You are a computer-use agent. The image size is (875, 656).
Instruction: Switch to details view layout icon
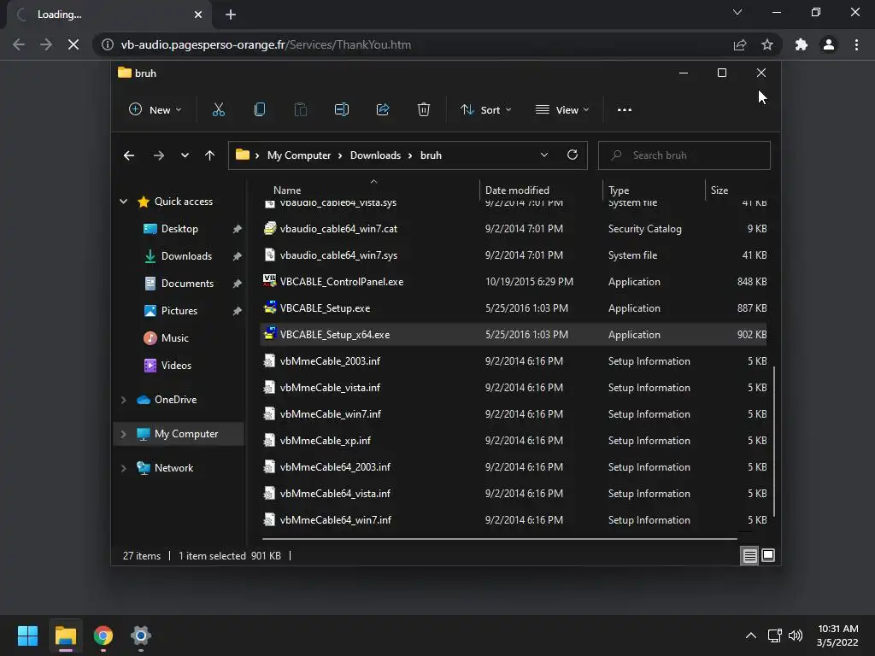click(x=749, y=555)
